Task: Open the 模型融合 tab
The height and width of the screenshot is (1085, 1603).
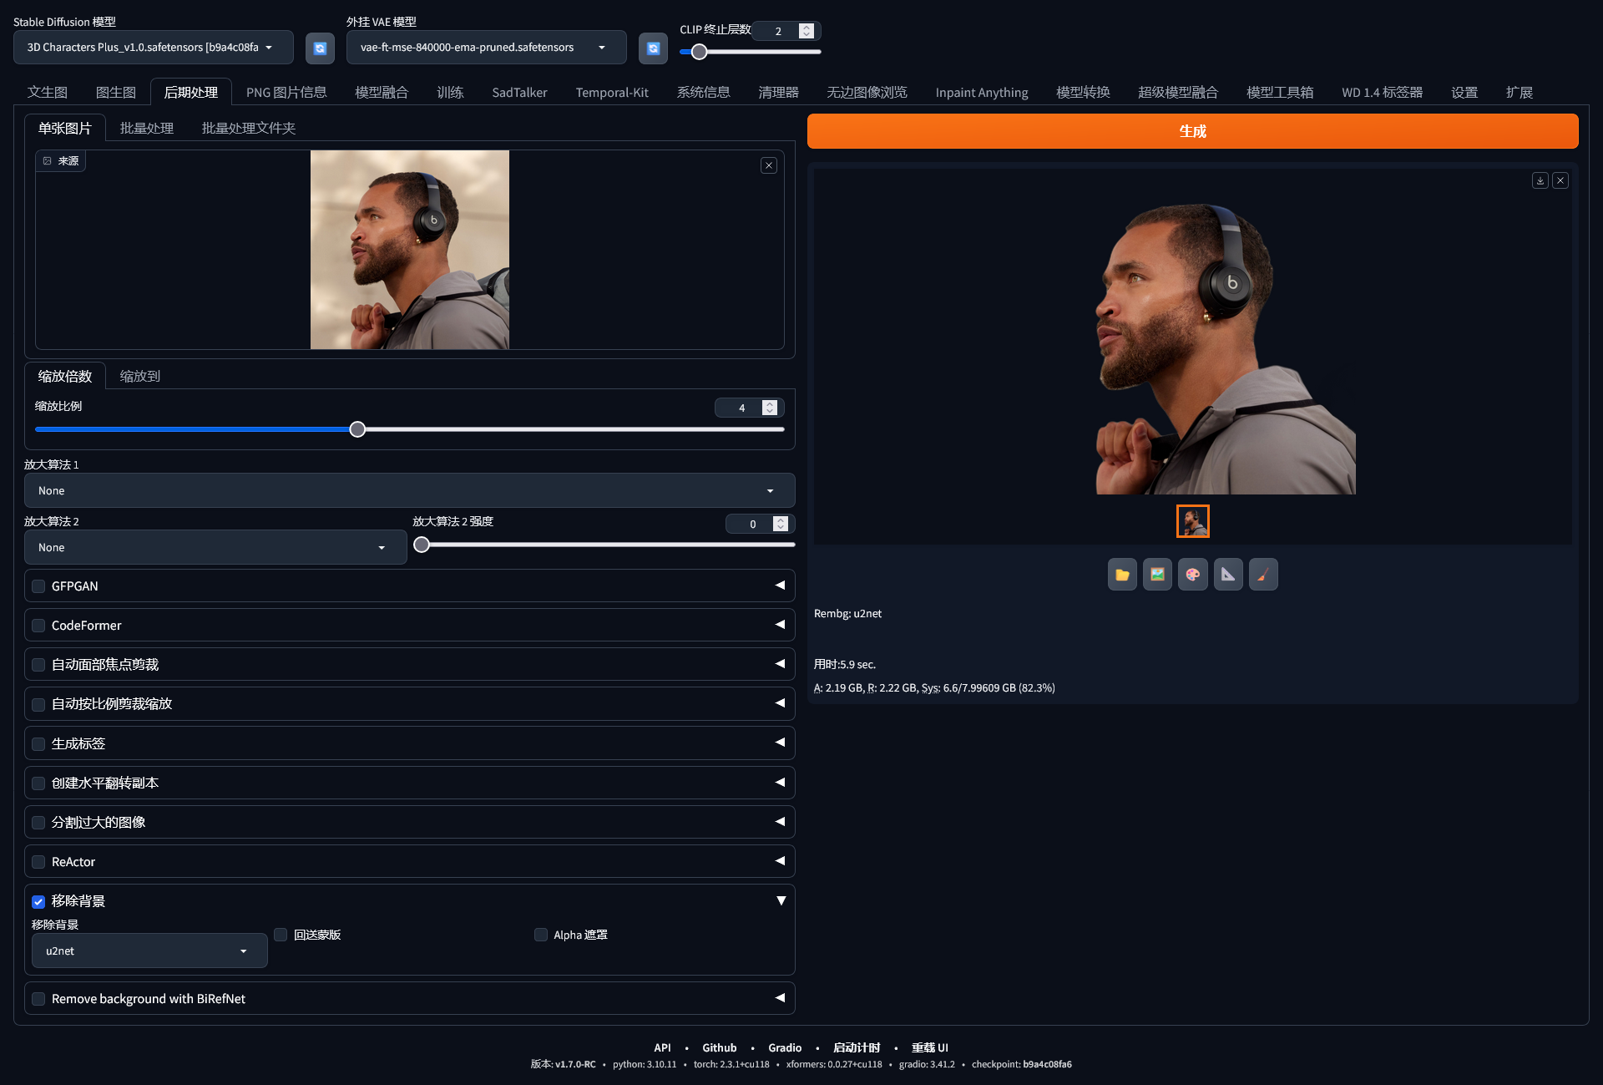Action: [382, 92]
